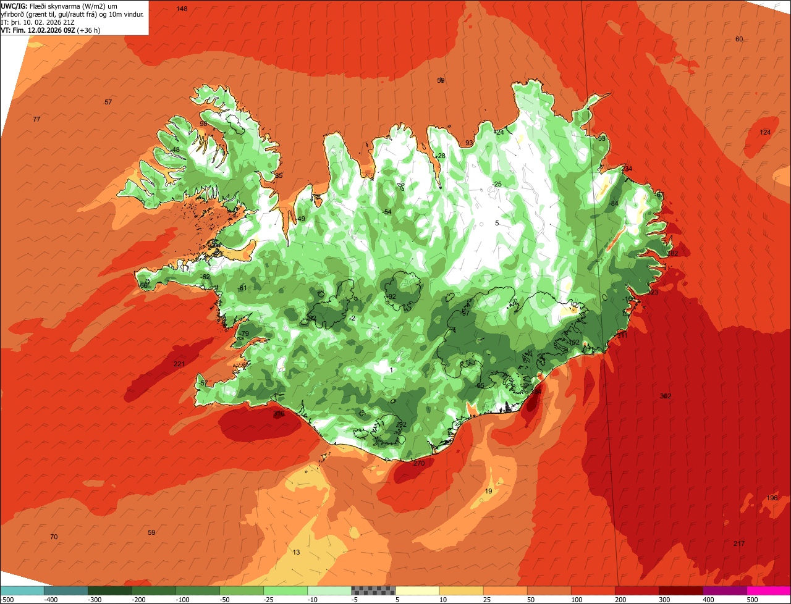Select the dark maroon 300 to 400 legend swatch
This screenshot has height=604, width=791.
click(x=681, y=590)
